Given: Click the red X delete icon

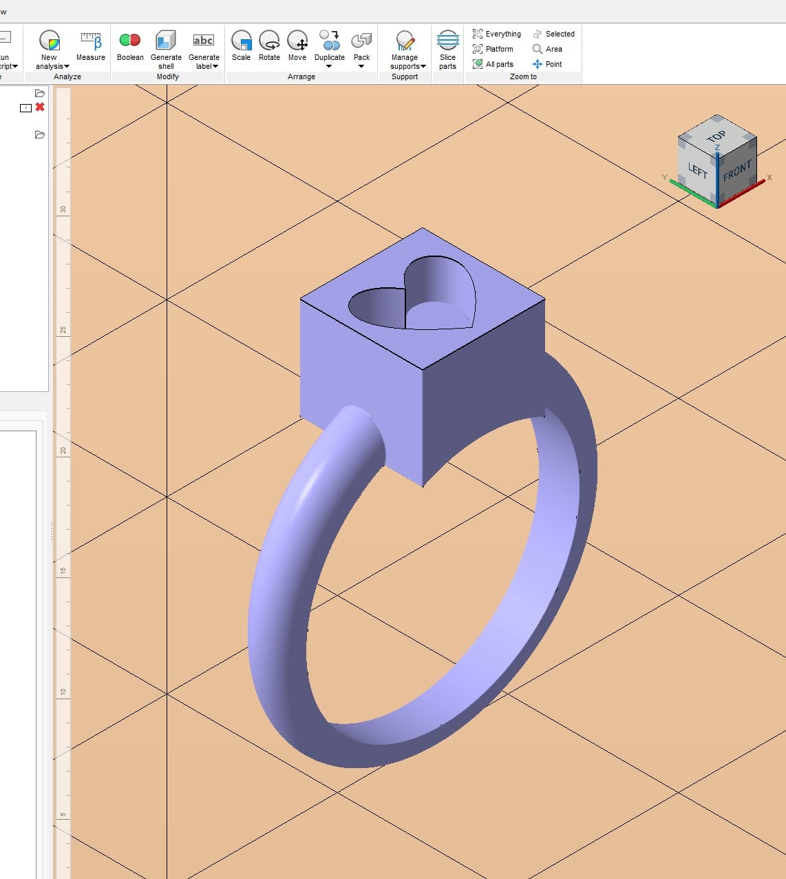Looking at the screenshot, I should point(40,107).
